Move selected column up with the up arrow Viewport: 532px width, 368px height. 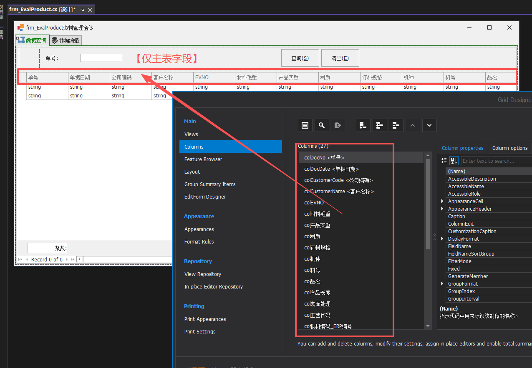[413, 125]
